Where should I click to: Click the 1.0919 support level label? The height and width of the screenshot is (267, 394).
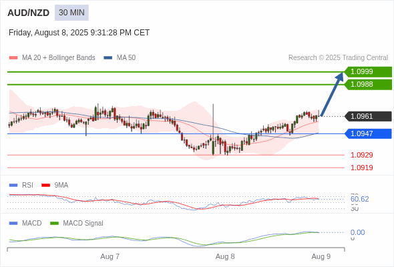click(361, 168)
